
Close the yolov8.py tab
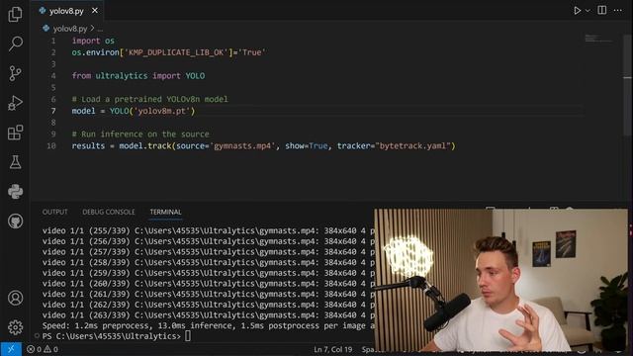click(x=95, y=11)
